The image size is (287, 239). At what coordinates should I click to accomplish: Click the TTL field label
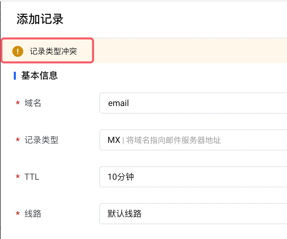pyautogui.click(x=32, y=177)
